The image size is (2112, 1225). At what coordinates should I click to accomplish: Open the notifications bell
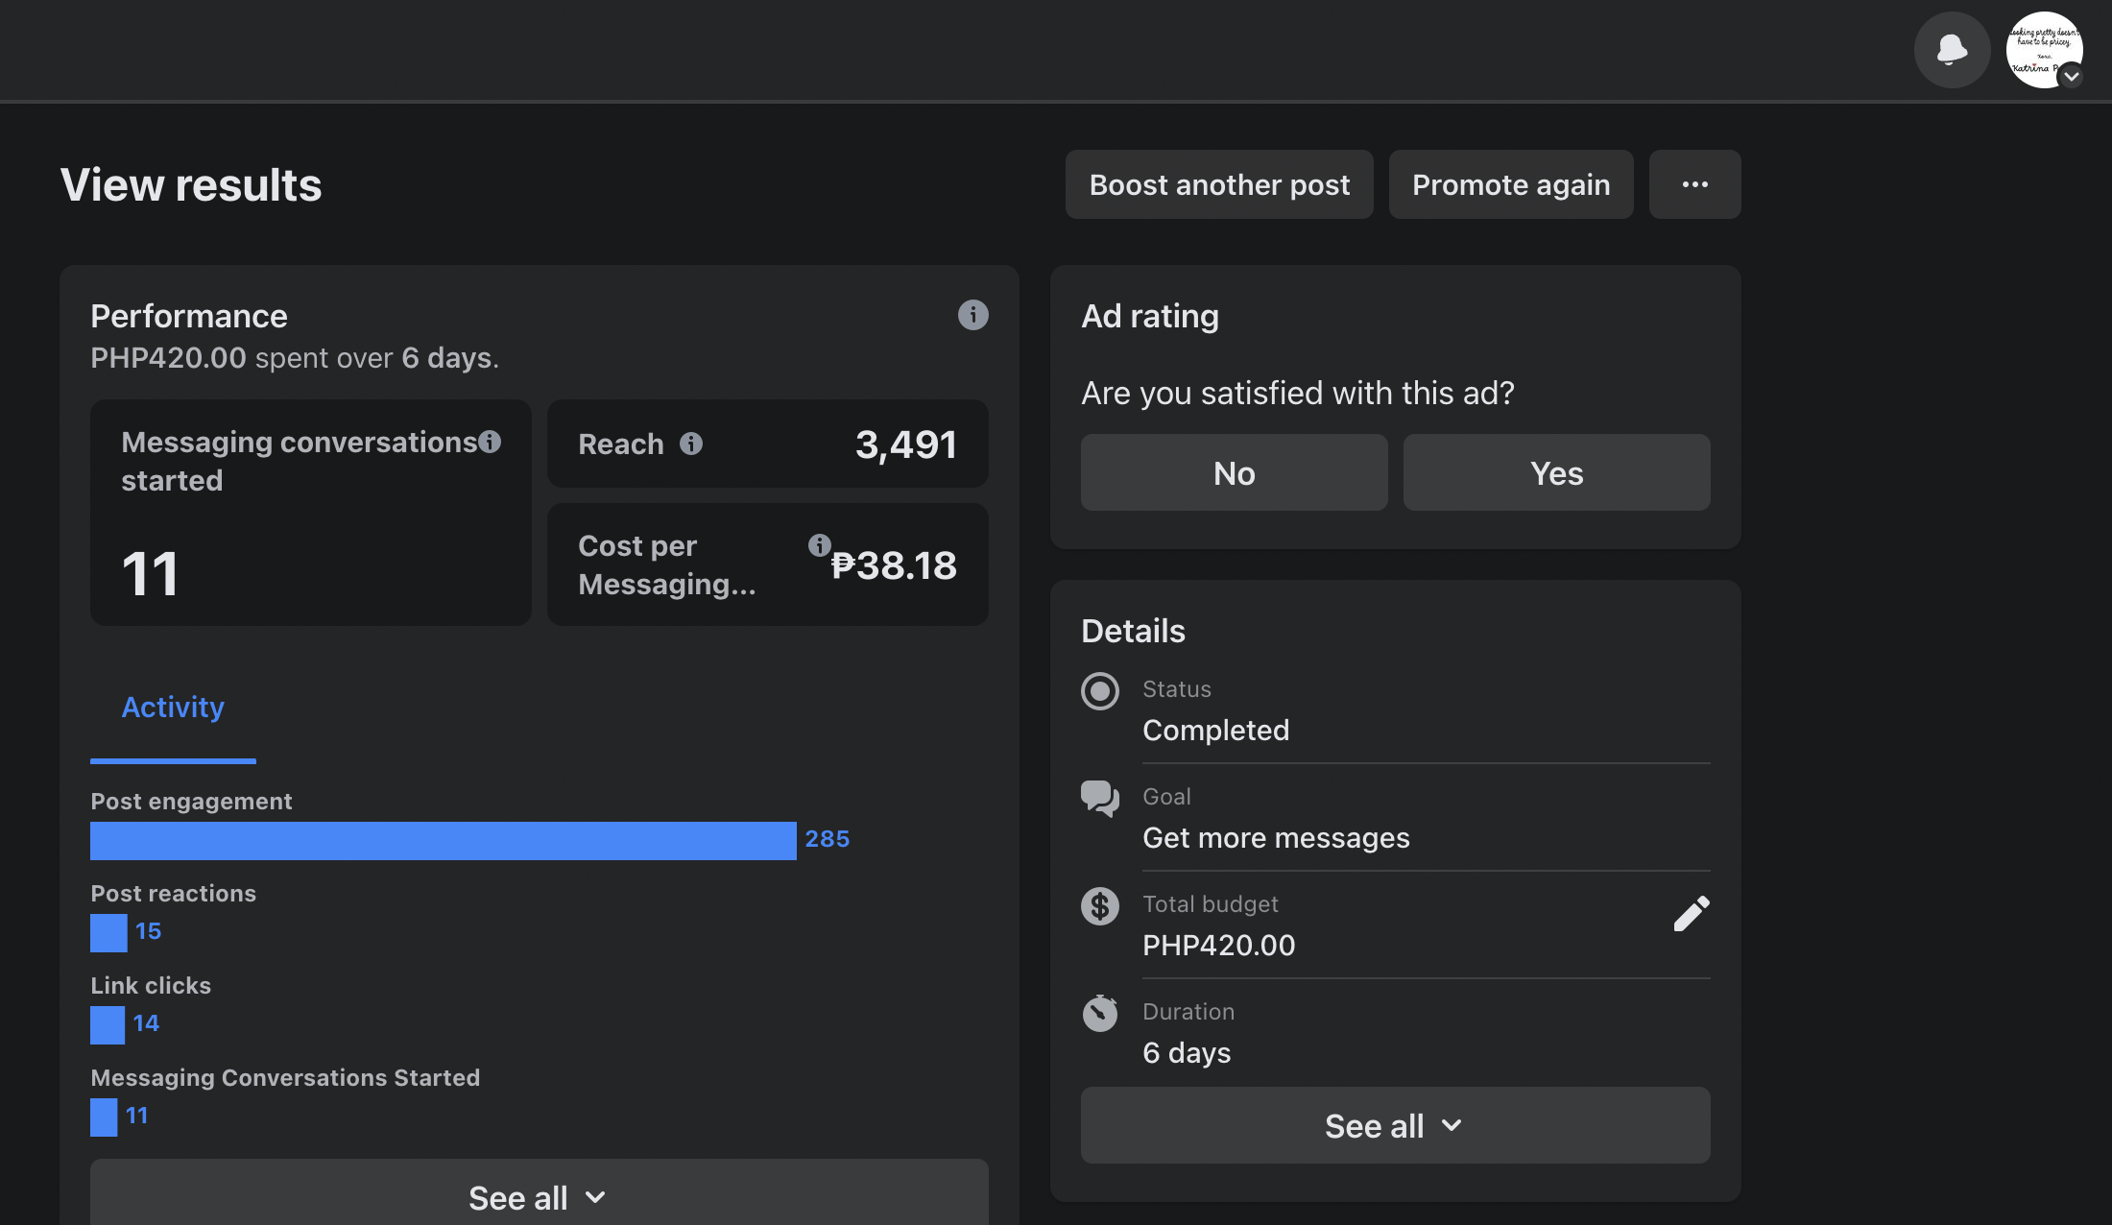tap(1952, 50)
